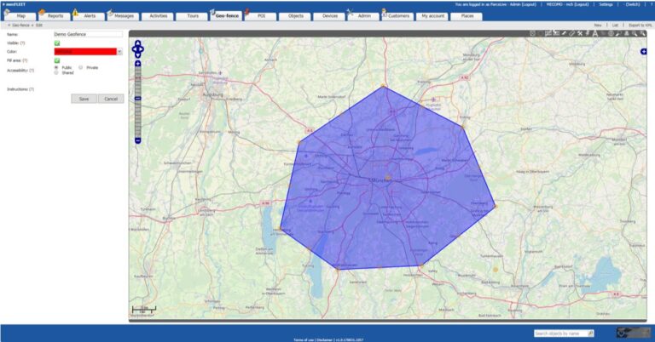
Task: Click the letter A text tool in map toolbar
Action: coord(595,33)
